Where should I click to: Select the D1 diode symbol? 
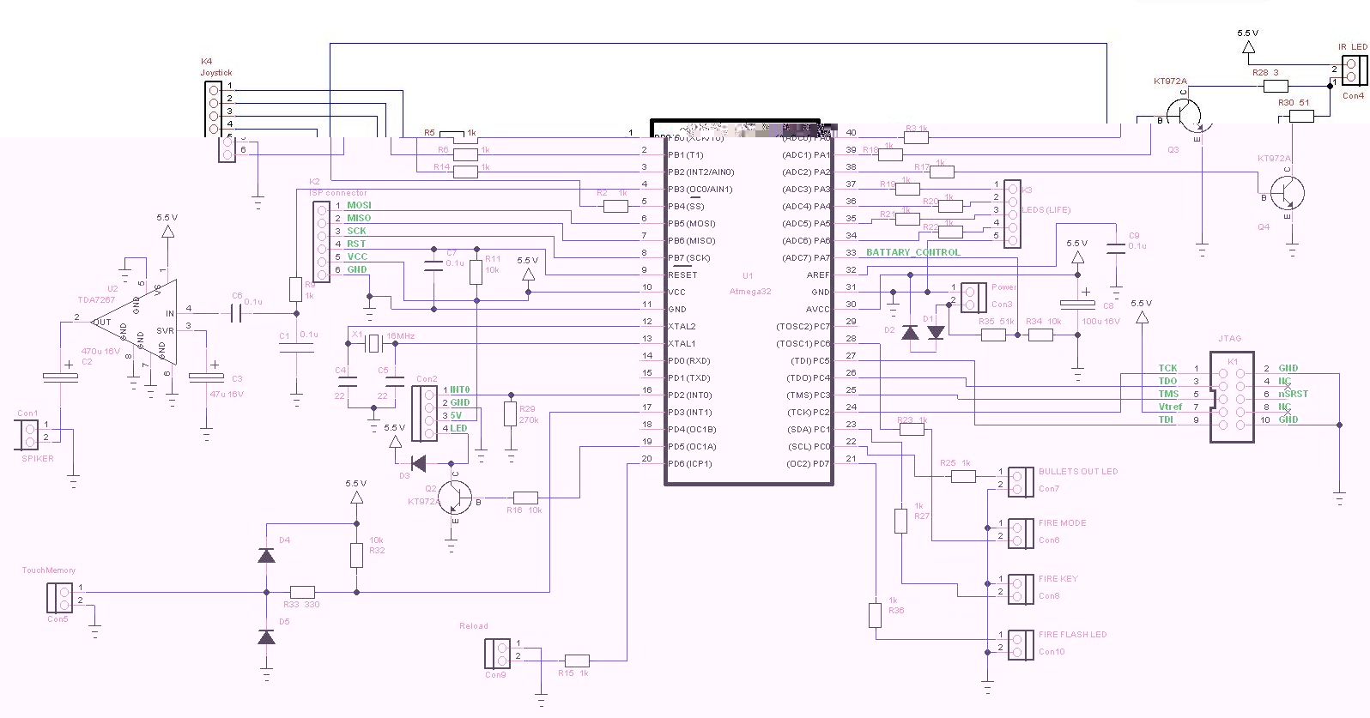[x=936, y=332]
